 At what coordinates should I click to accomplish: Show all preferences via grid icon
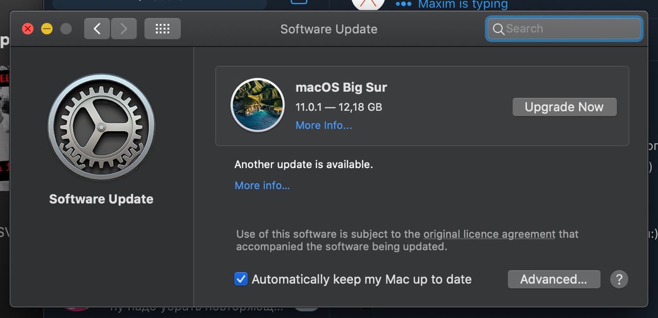click(x=162, y=29)
